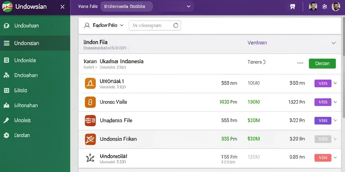Click the UNOnaak1 row name
The image size is (345, 172).
click(x=112, y=81)
